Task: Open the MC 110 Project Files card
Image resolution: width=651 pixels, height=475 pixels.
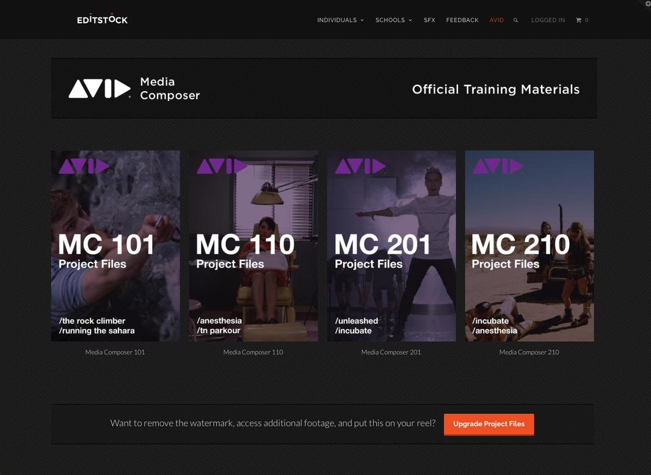Action: pos(253,246)
